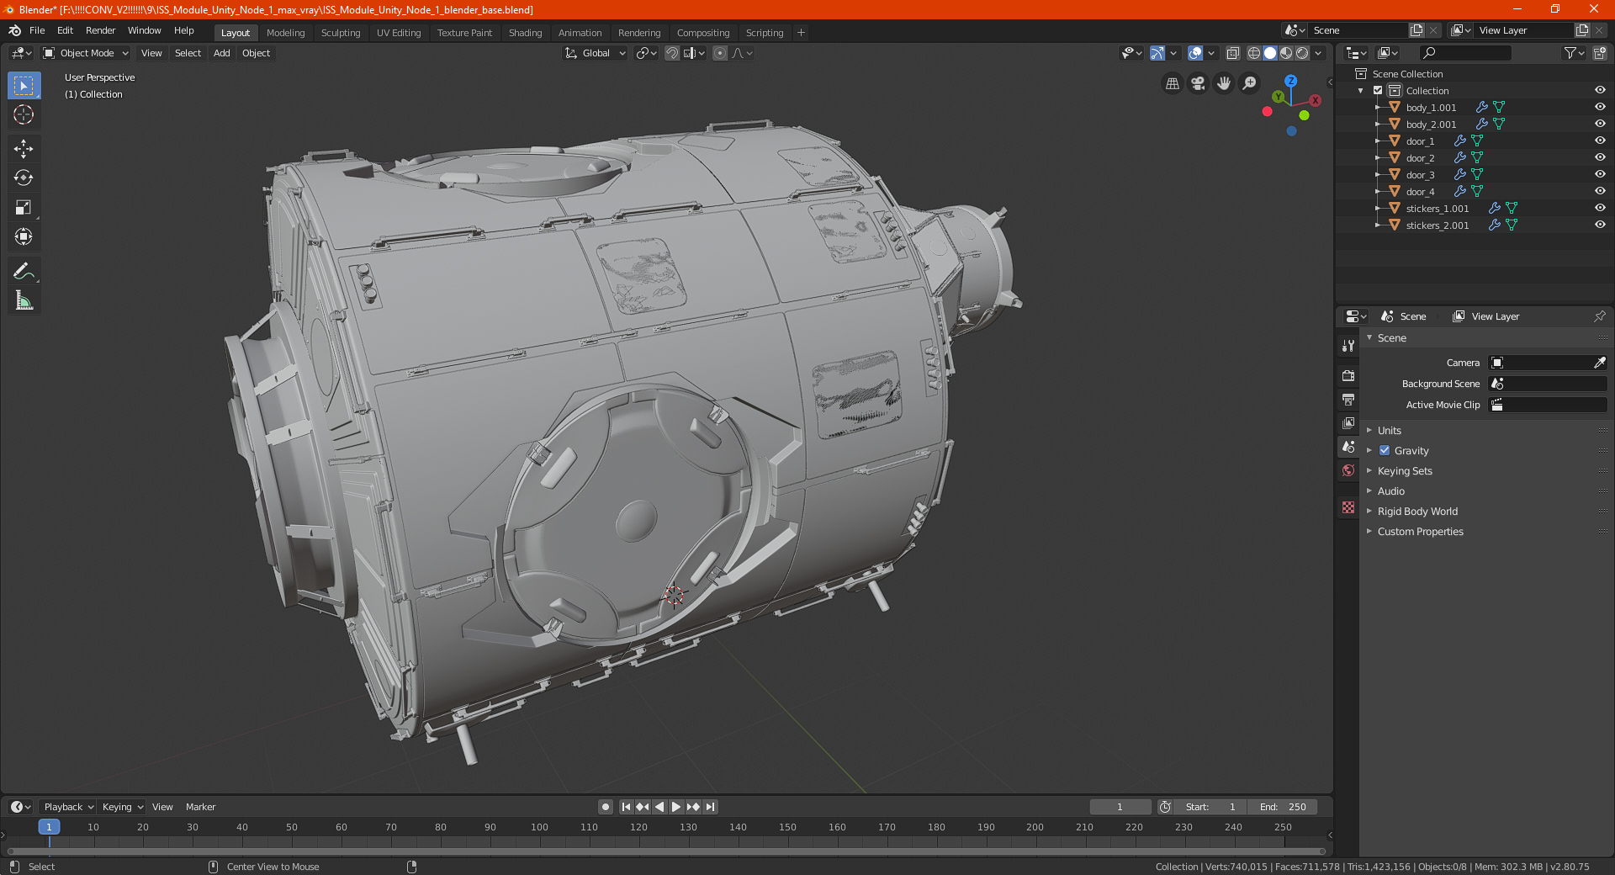Expand the Units panel
Screen dimensions: 1615x875
click(1389, 431)
